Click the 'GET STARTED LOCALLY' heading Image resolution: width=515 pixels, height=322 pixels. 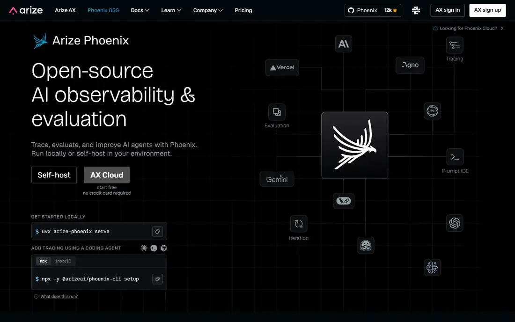[x=58, y=217]
